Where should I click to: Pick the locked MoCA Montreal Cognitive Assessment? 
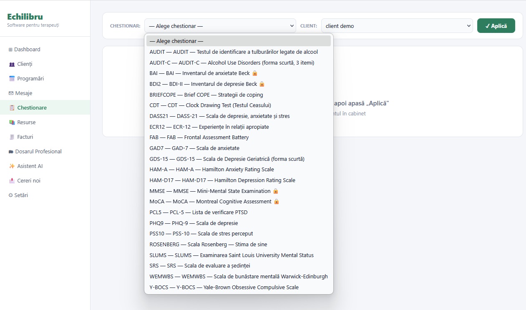tap(214, 202)
